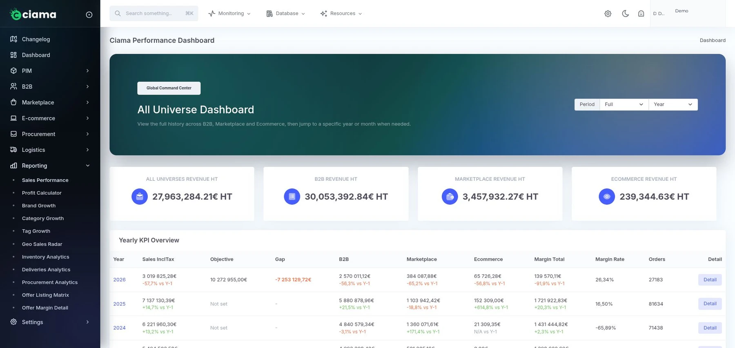Click the Monitoring pulse icon
735x348 pixels.
[x=212, y=13]
